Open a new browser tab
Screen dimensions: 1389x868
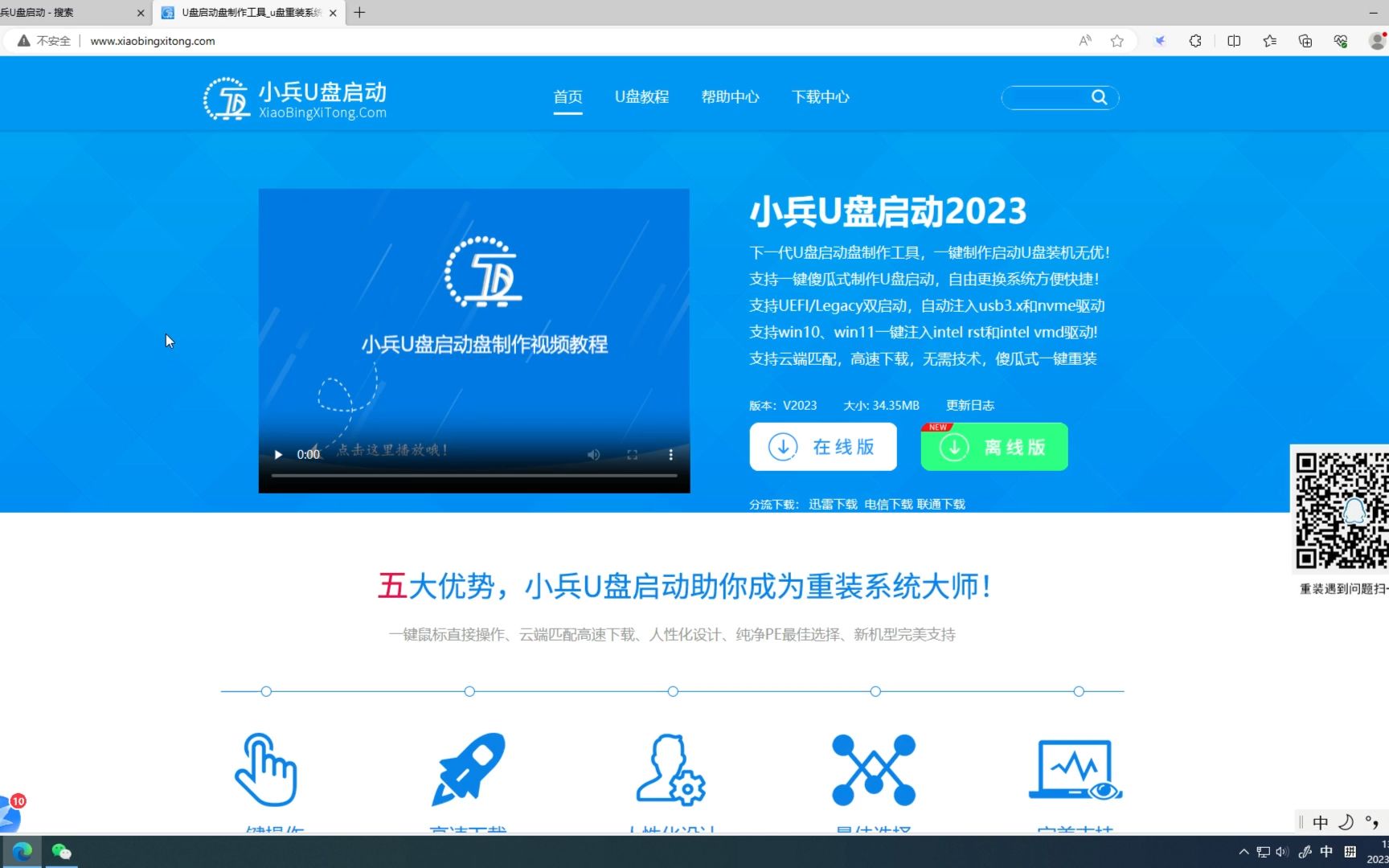pyautogui.click(x=359, y=13)
